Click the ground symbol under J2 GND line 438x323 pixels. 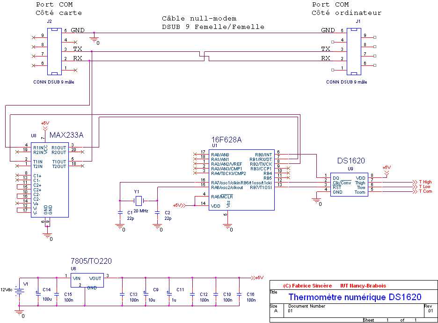pyautogui.click(x=94, y=41)
